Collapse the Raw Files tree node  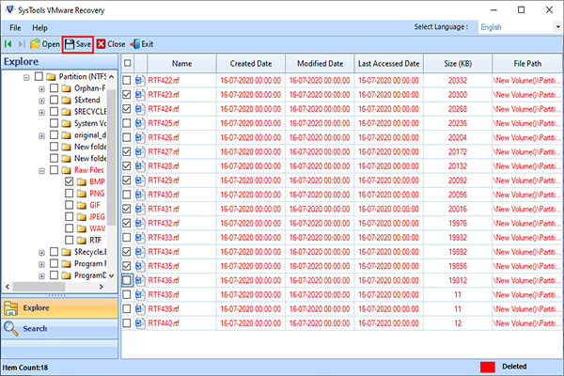(41, 171)
